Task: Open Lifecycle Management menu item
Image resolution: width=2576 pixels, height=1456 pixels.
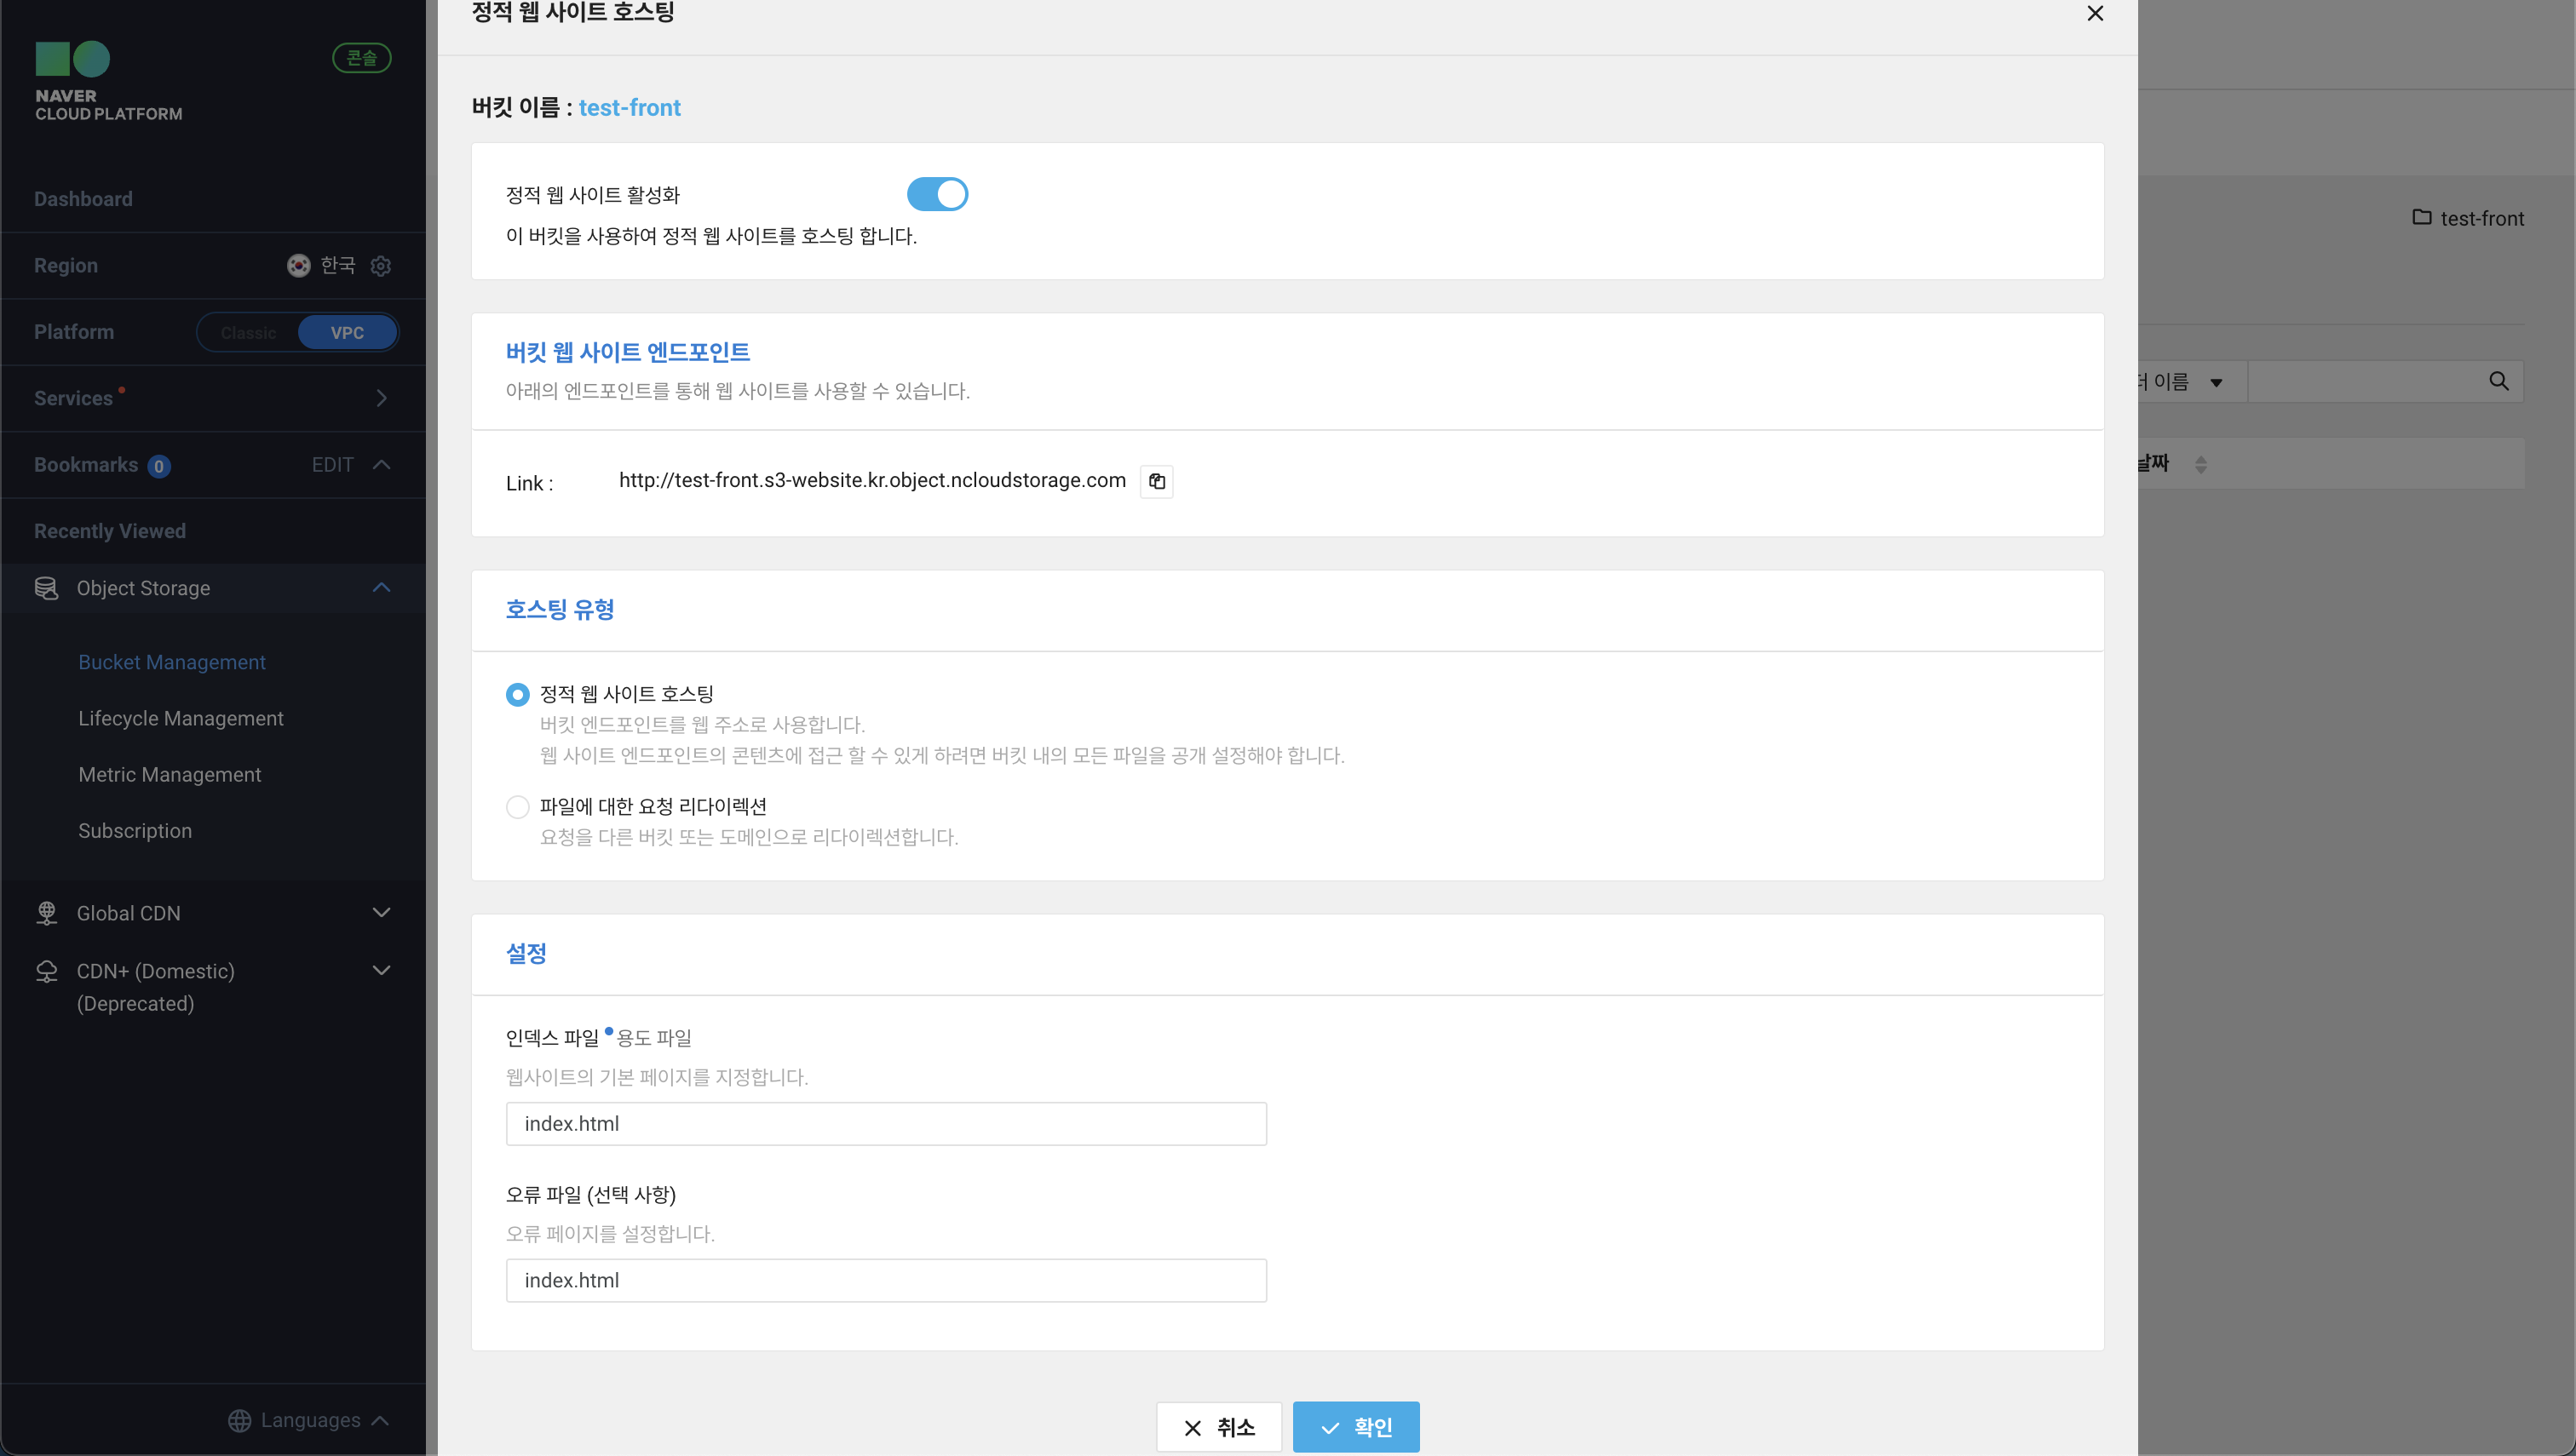Action: click(x=181, y=718)
